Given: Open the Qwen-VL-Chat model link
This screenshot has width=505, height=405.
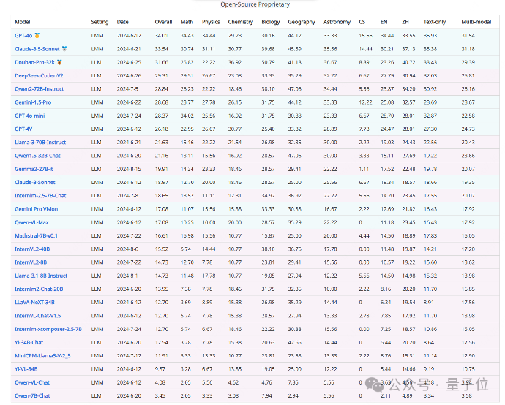Looking at the screenshot, I should click(32, 382).
